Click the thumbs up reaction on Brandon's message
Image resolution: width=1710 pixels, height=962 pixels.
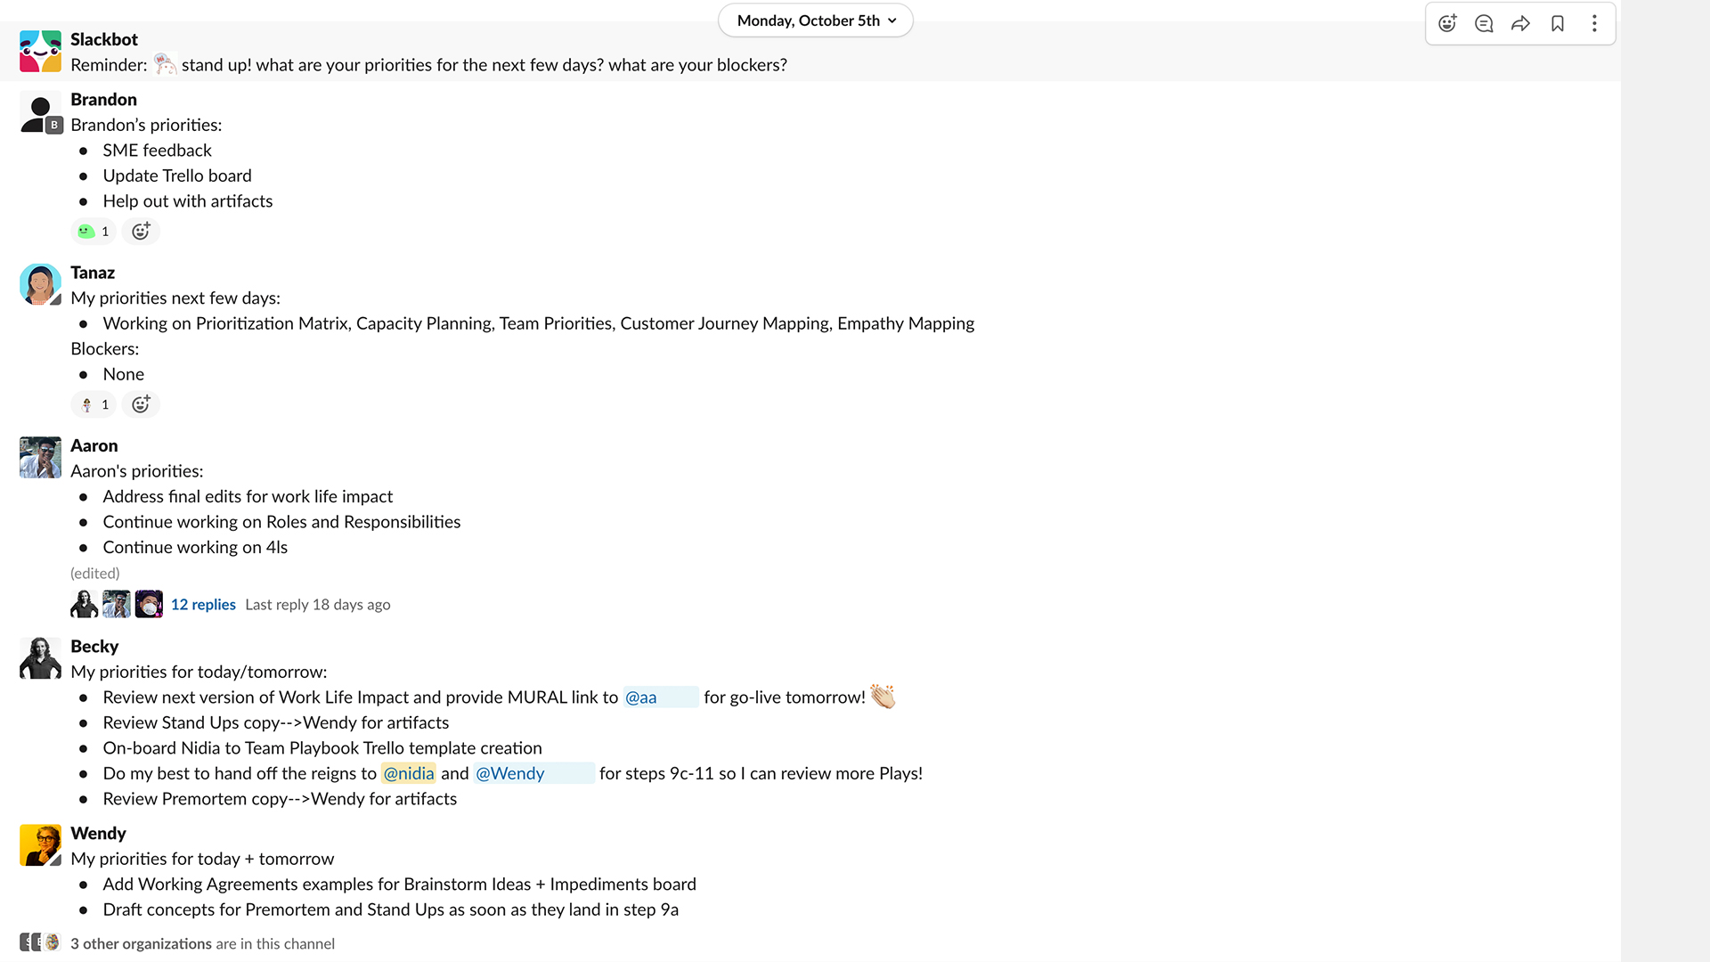pos(94,230)
